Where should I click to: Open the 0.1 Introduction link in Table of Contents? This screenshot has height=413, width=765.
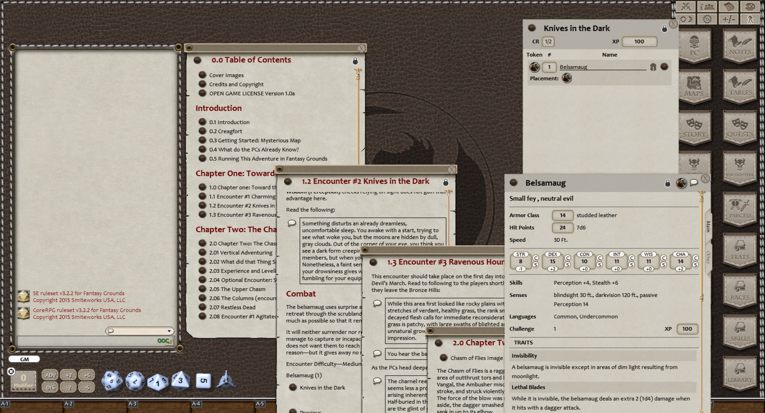point(229,122)
